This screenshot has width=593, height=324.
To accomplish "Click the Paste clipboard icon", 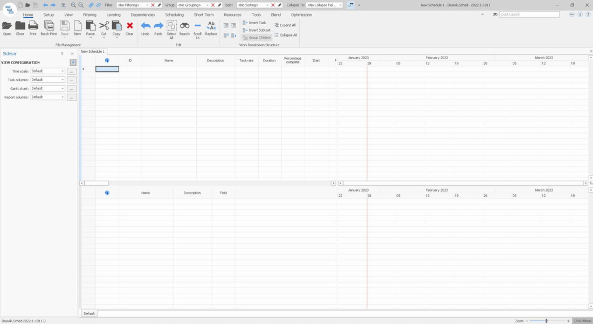I will 91,26.
